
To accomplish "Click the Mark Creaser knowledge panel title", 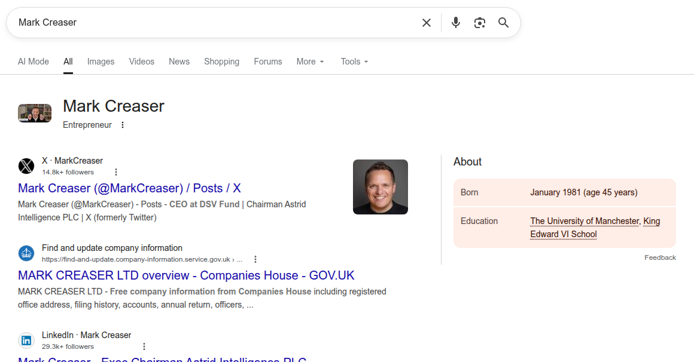I will pos(113,106).
